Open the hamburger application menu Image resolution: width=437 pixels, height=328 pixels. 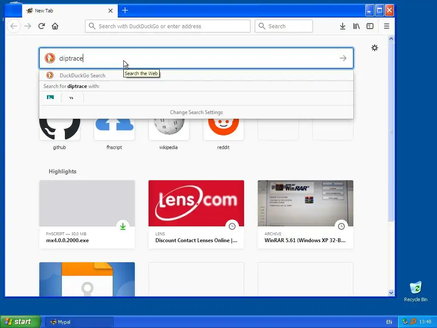pyautogui.click(x=387, y=26)
